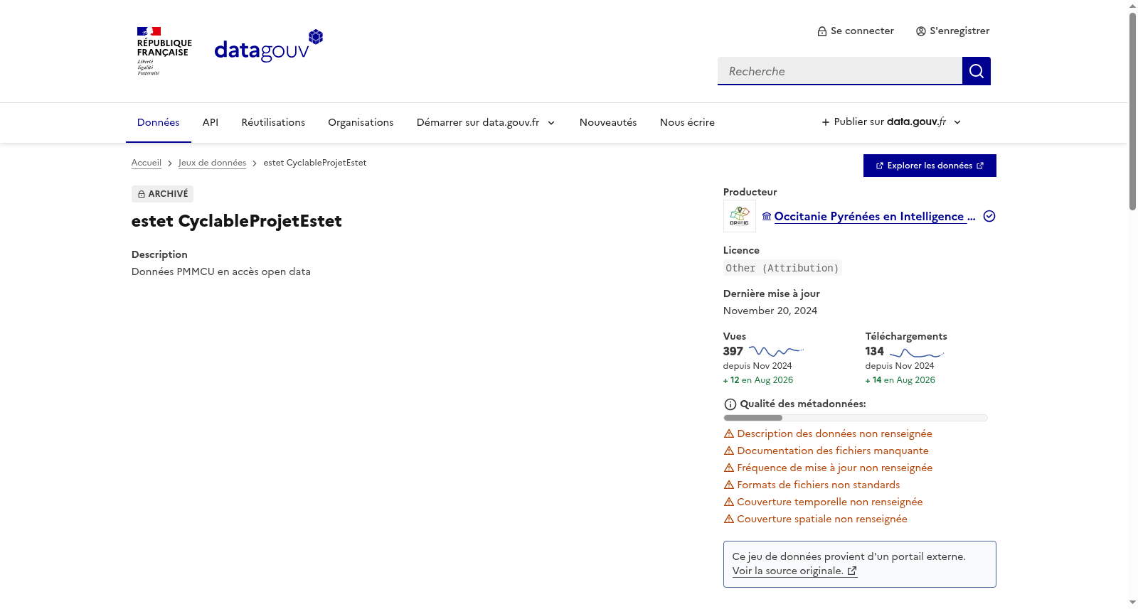Screen dimensions: 1138x609
Task: Click the warning icon for Formats de fichiers
Action: tap(729, 485)
